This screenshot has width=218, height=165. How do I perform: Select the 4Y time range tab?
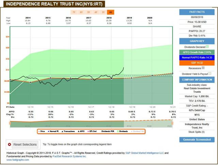[96, 12]
